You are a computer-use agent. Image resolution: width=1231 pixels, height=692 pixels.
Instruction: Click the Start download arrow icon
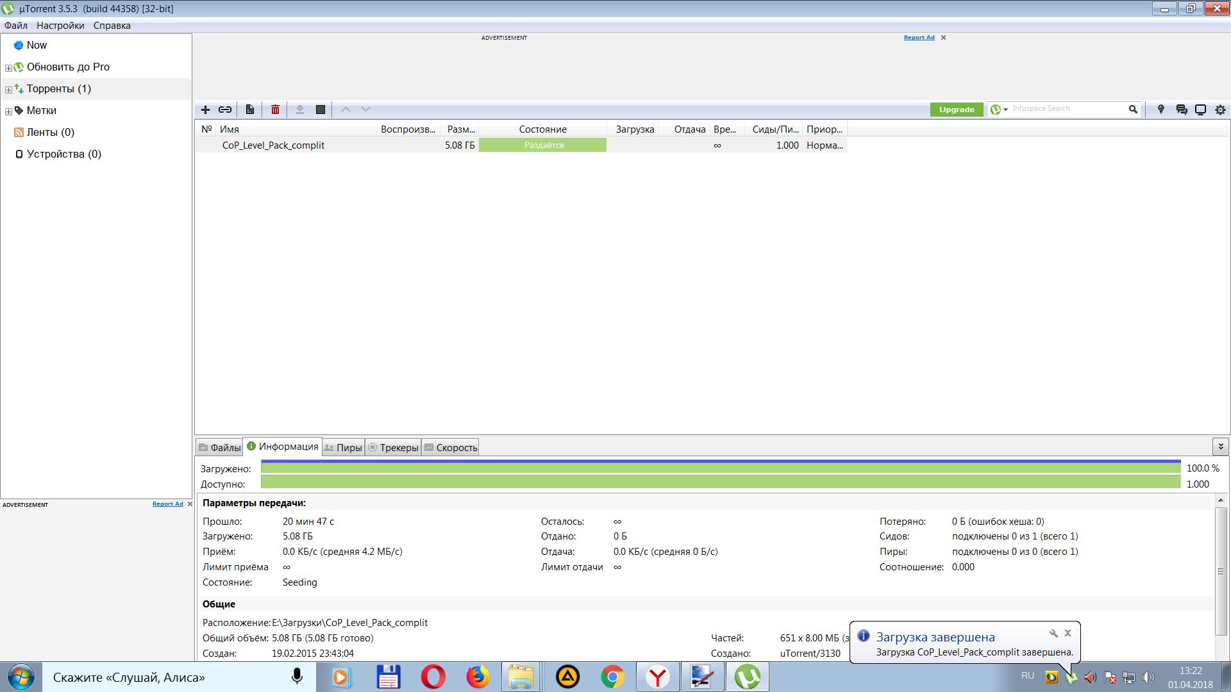(x=299, y=110)
